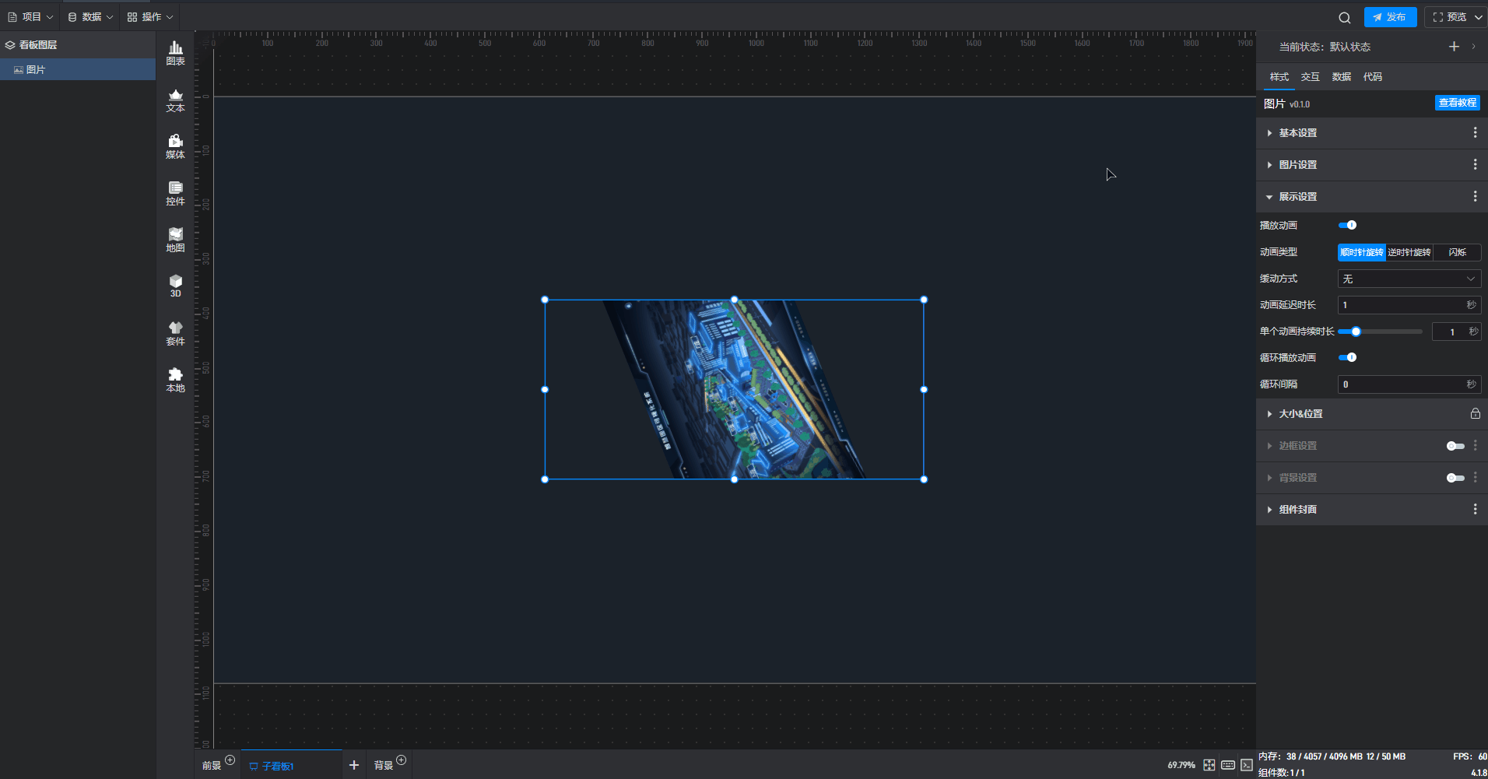Screen dimensions: 1488x779
Task: Lock the 大小&位置 aspect ratio icon
Action: tap(1475, 414)
